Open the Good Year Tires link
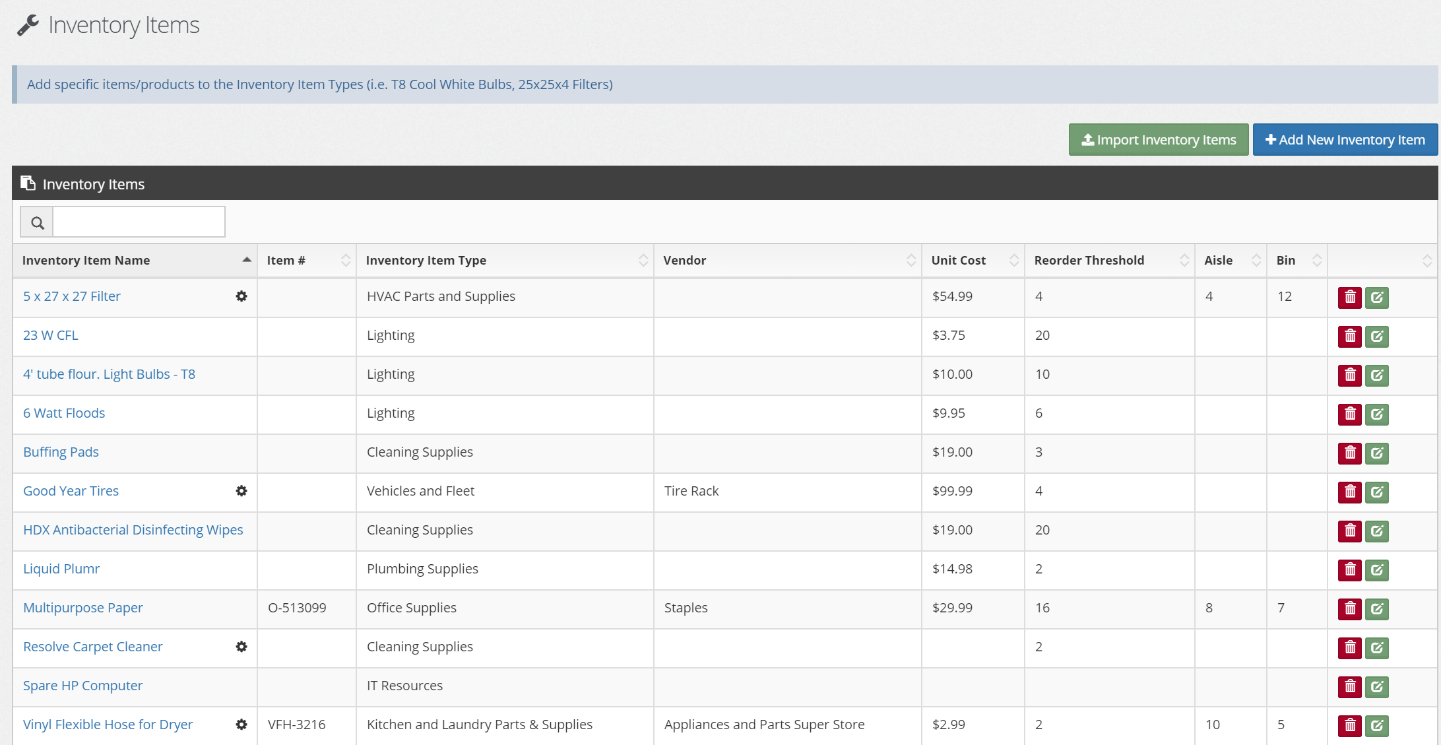The height and width of the screenshot is (745, 1441). click(71, 491)
